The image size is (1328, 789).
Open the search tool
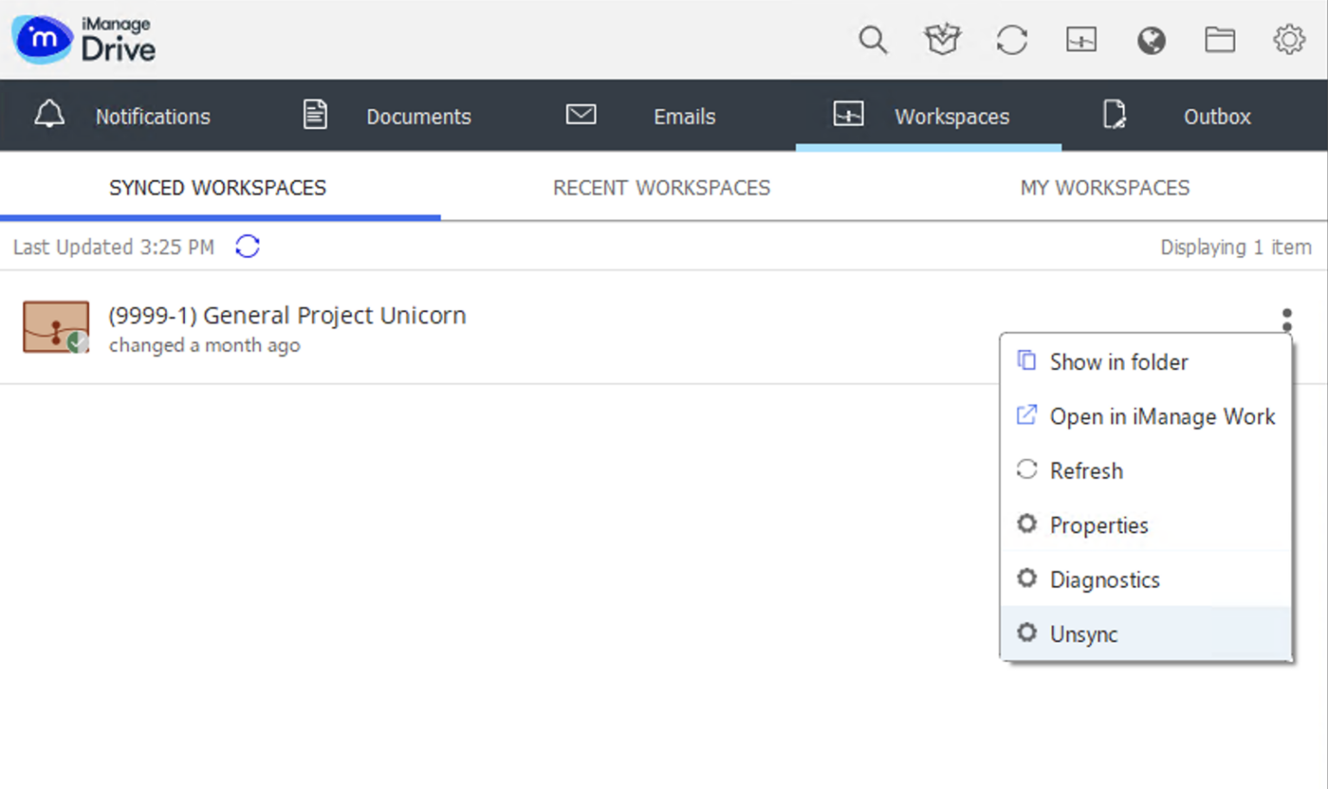tap(873, 40)
